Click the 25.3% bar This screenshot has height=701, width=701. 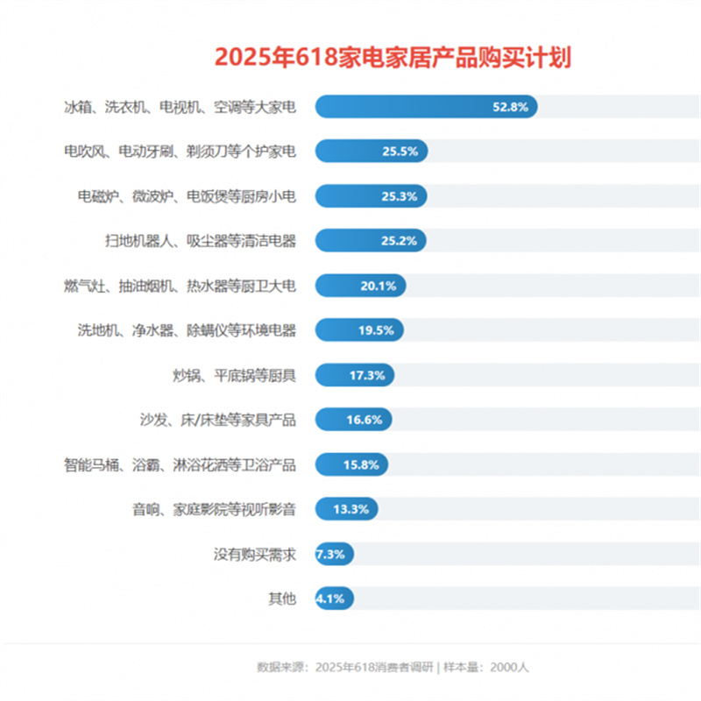(x=371, y=195)
